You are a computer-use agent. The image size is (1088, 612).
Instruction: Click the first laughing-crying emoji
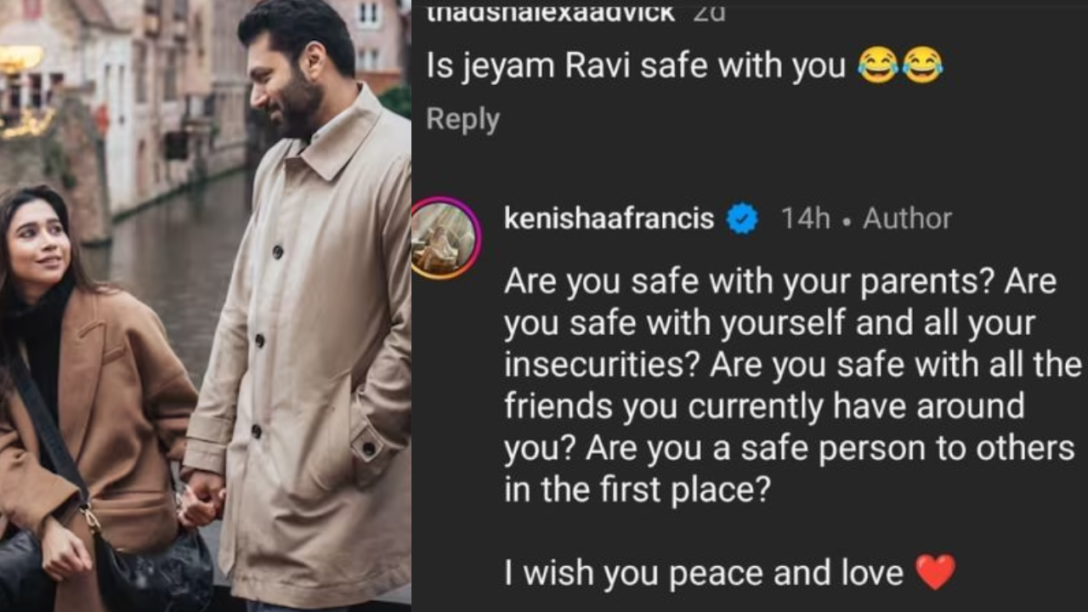[x=877, y=67]
